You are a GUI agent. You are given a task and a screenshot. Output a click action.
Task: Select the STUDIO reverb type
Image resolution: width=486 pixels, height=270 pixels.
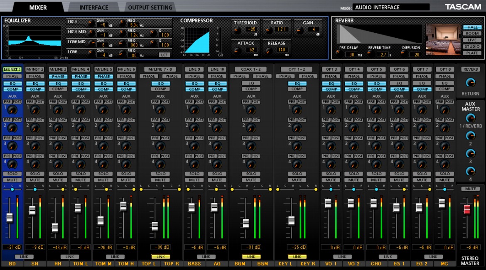pos(471,47)
